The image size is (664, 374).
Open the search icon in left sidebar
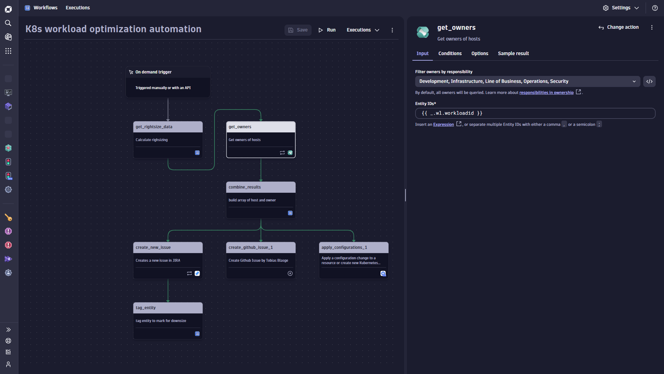(8, 23)
